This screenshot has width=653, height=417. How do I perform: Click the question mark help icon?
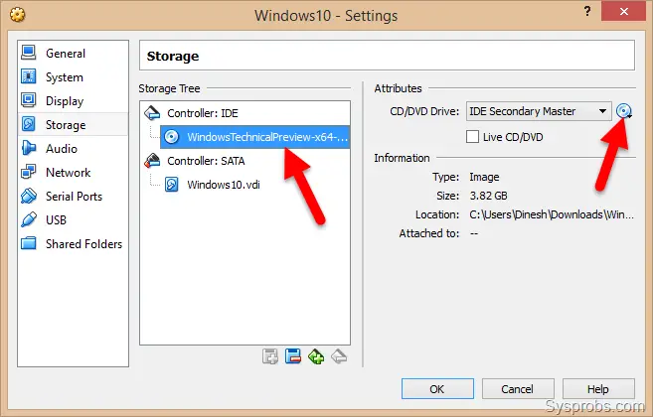[587, 11]
